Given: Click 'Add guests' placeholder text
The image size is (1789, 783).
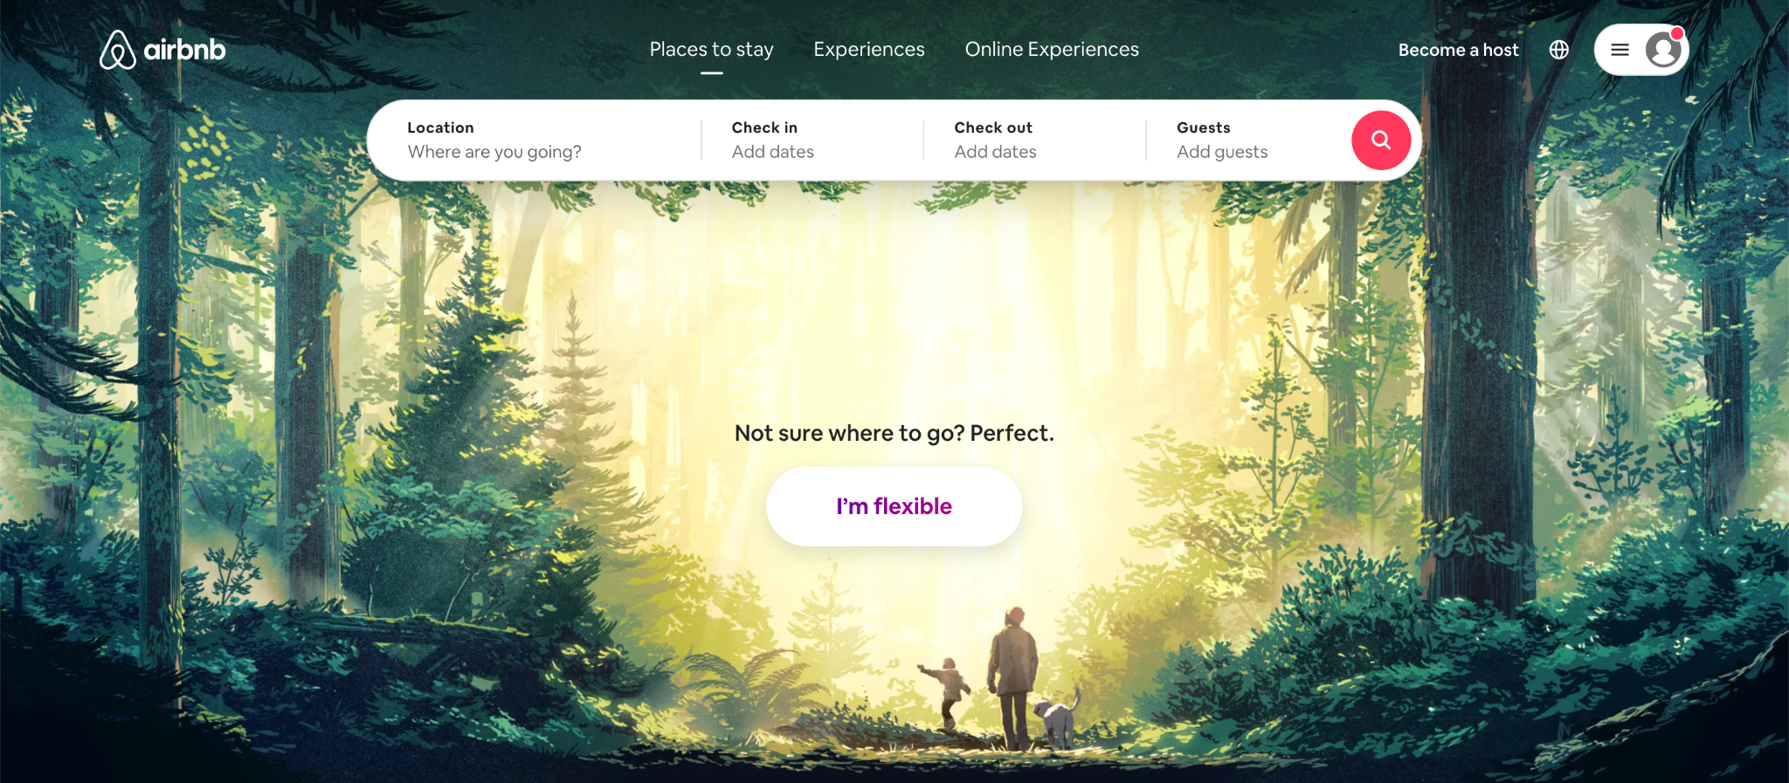Looking at the screenshot, I should [x=1222, y=152].
